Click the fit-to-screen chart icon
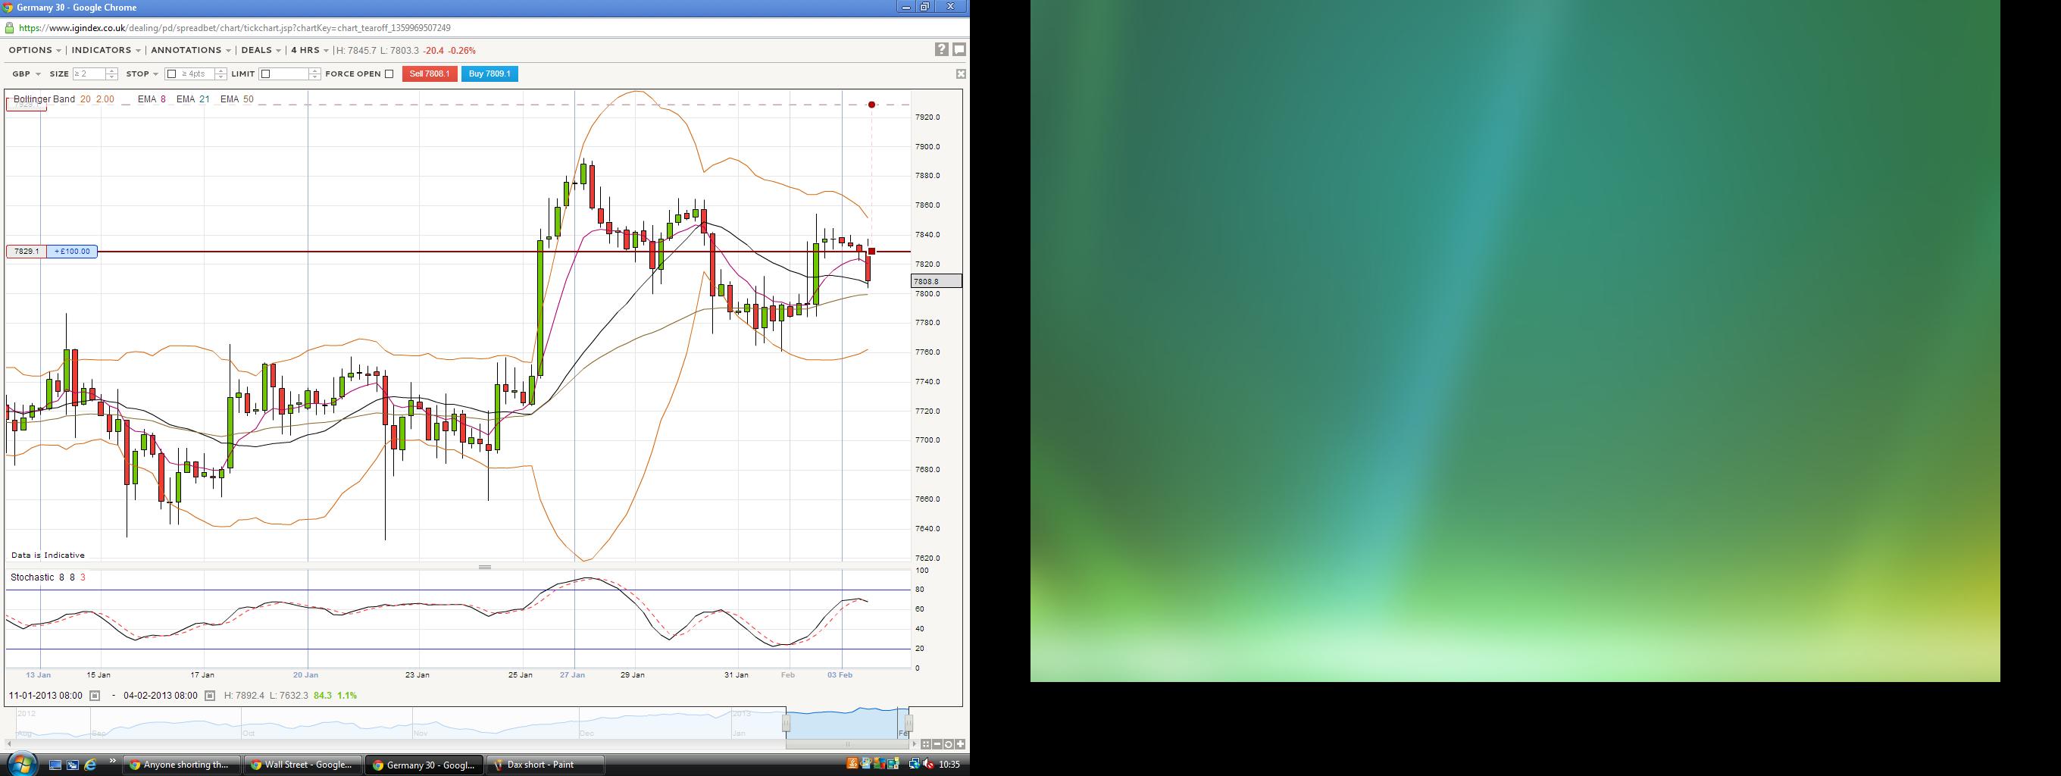 [x=926, y=744]
